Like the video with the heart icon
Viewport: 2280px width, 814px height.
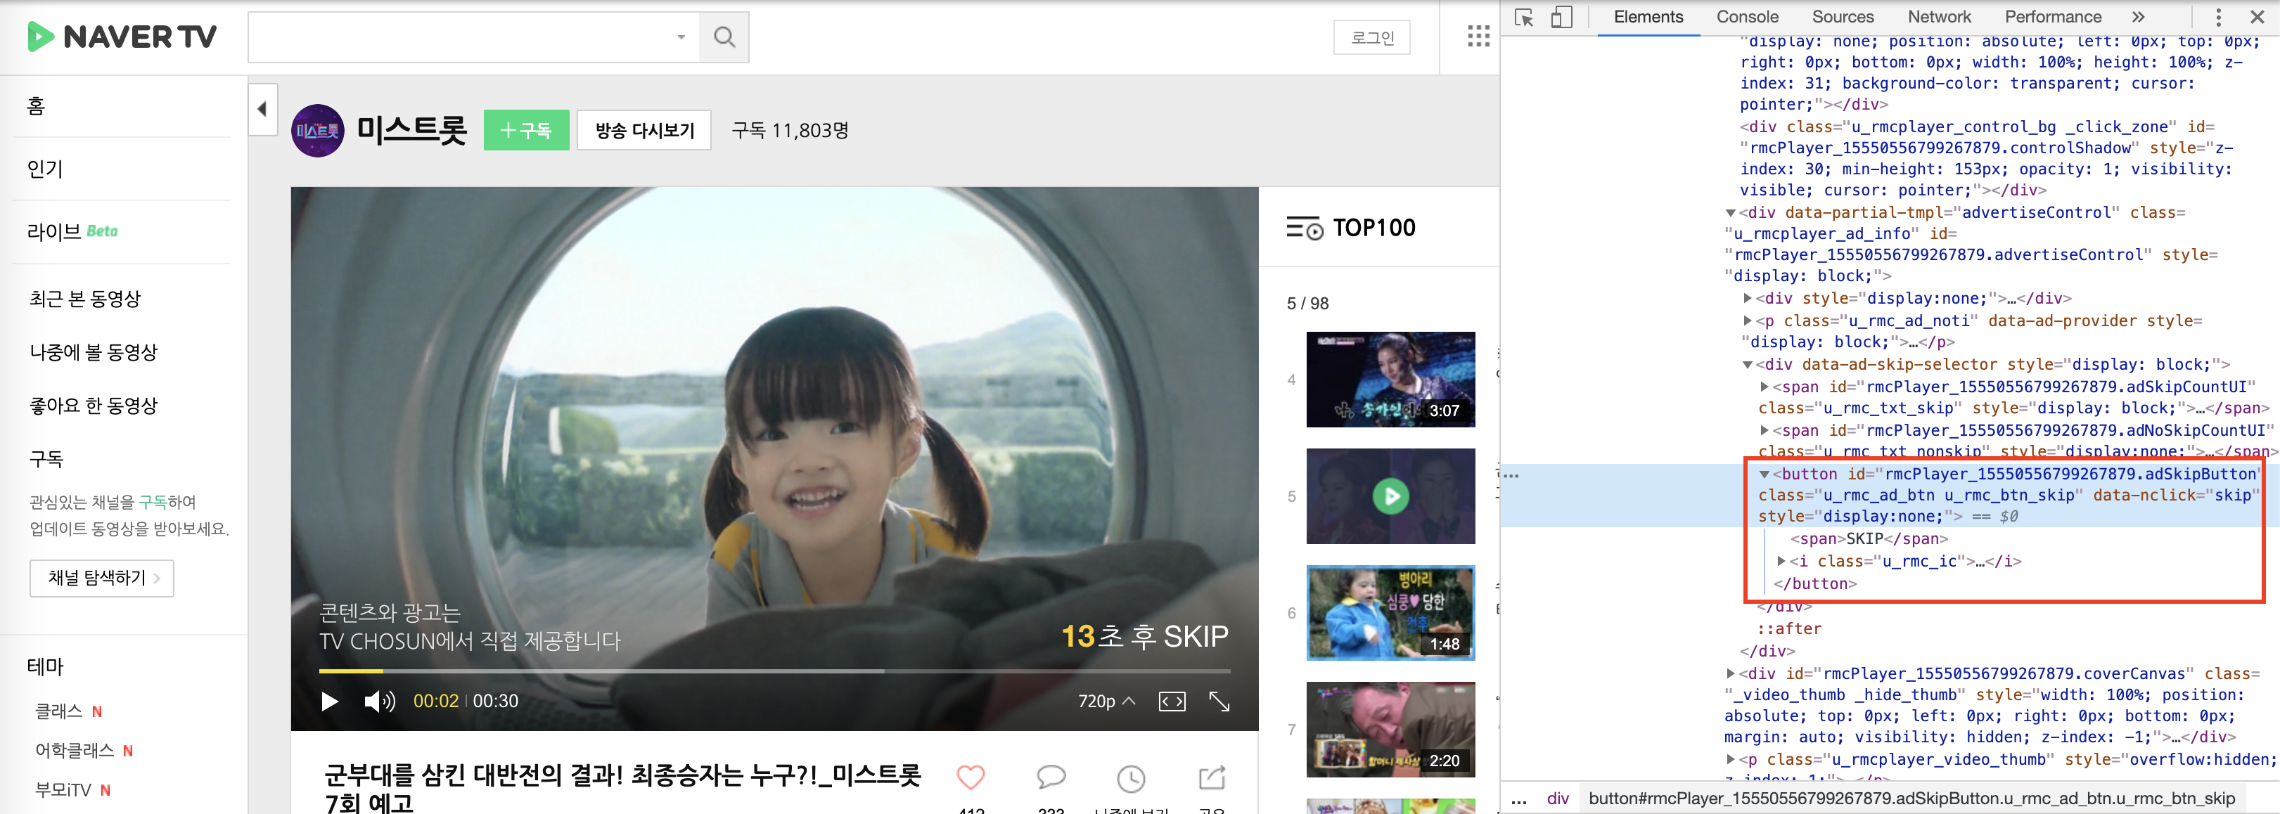point(970,777)
